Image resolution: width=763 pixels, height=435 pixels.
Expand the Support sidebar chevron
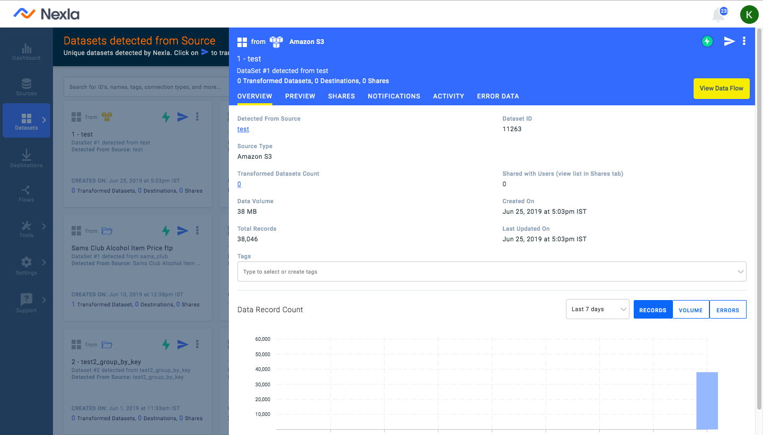[x=44, y=300]
